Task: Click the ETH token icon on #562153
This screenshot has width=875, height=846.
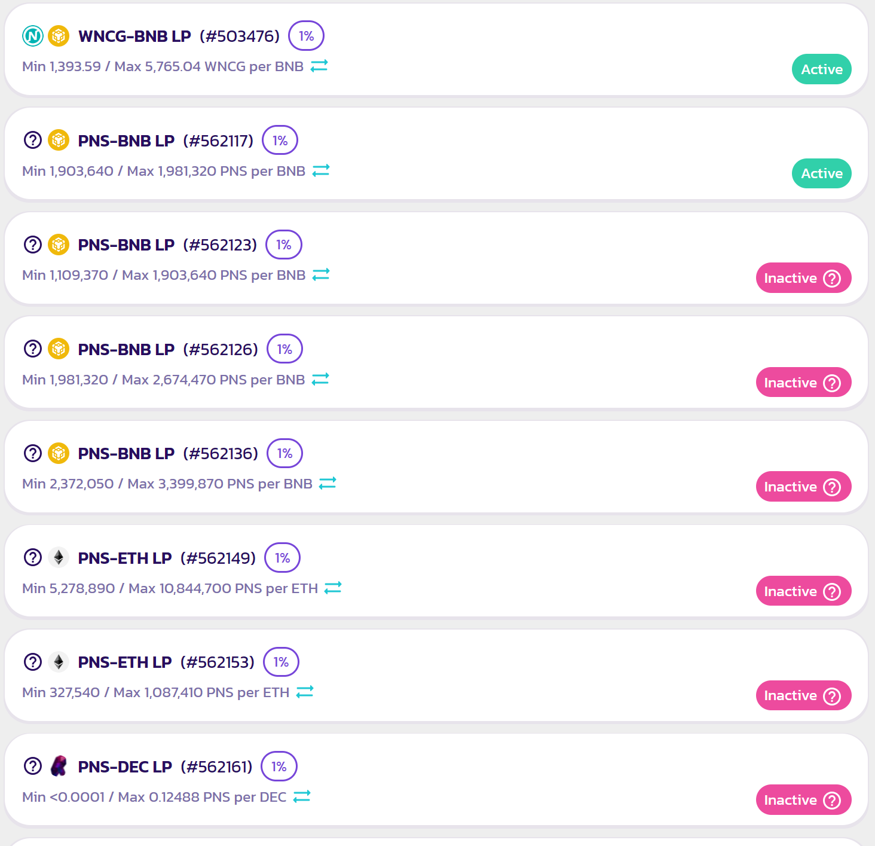Action: tap(59, 662)
